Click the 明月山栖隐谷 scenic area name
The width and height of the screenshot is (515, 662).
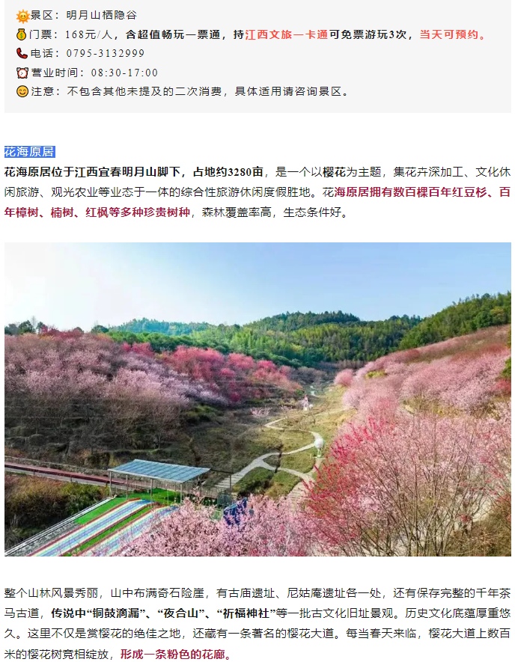pyautogui.click(x=101, y=16)
